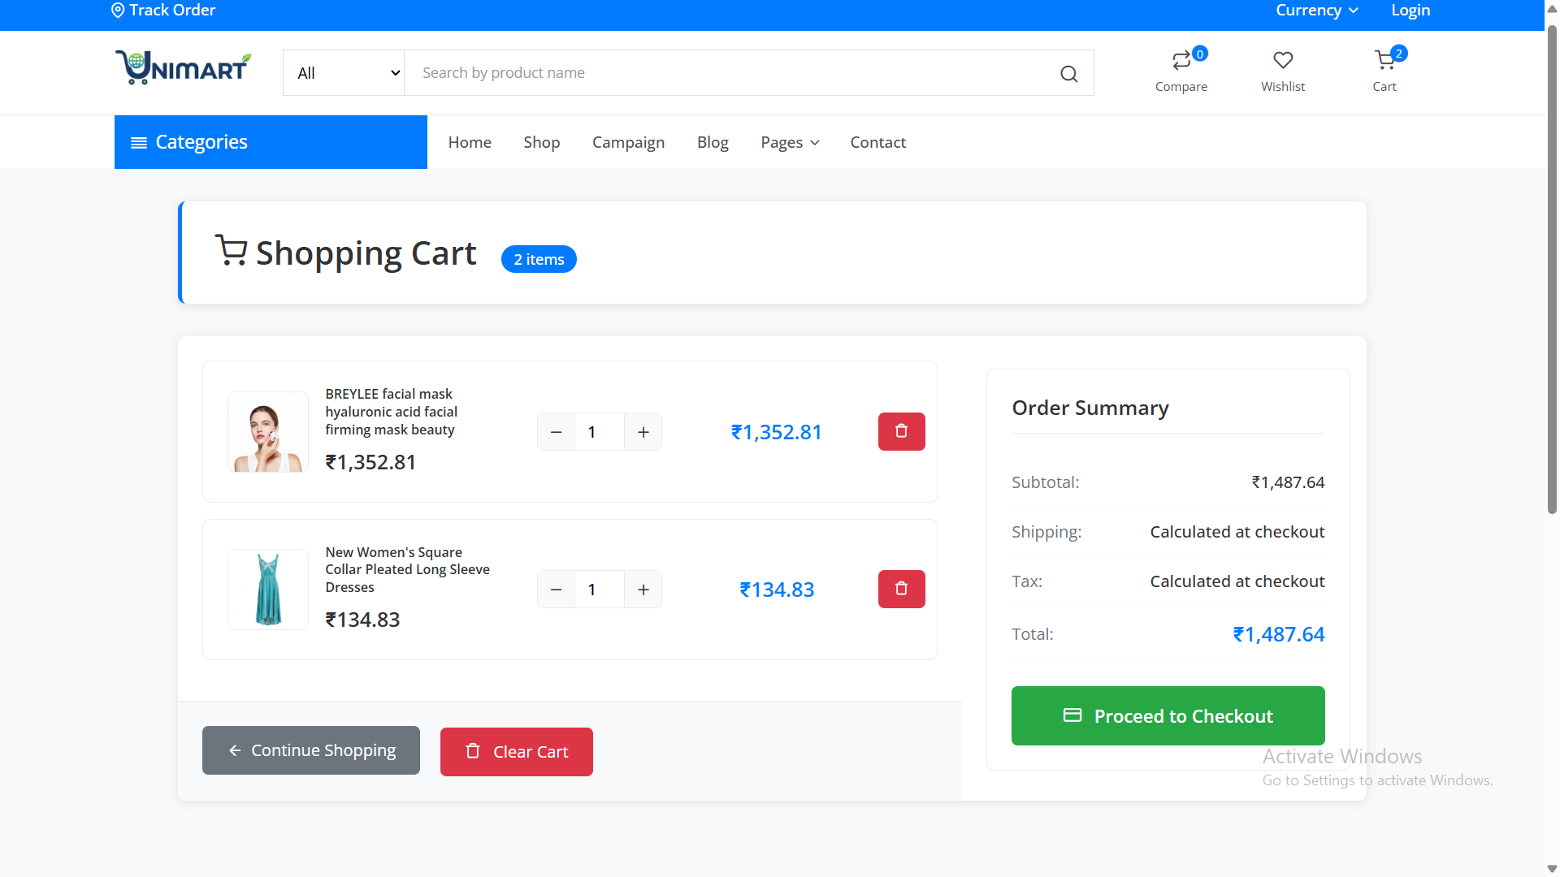The image size is (1560, 877).
Task: Click the search magnifier icon
Action: pos(1068,73)
